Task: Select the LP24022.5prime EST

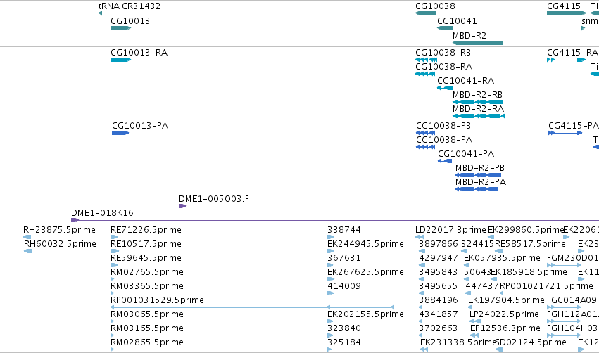Action: (x=475, y=321)
